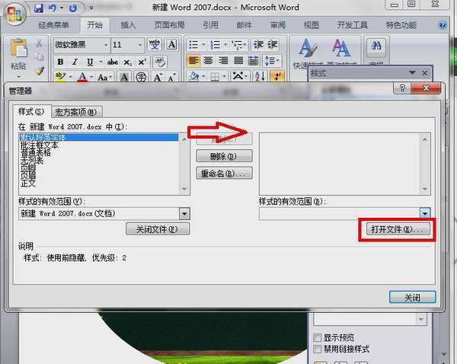Click character shading icon
457x364 pixels.
coord(124,77)
